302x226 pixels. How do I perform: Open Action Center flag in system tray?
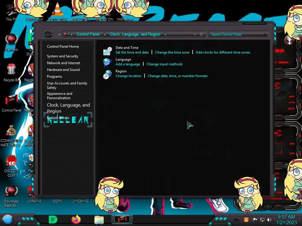pos(255,220)
